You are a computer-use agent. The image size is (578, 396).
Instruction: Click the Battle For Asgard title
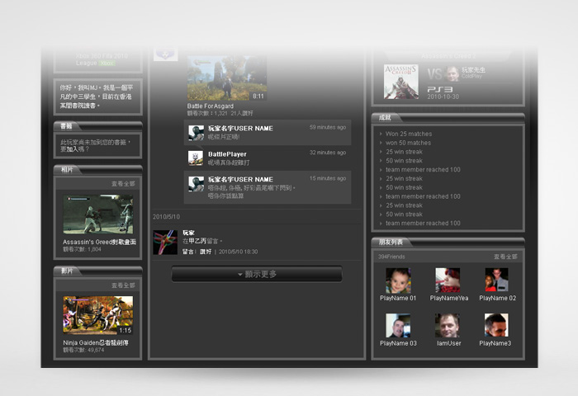210,106
